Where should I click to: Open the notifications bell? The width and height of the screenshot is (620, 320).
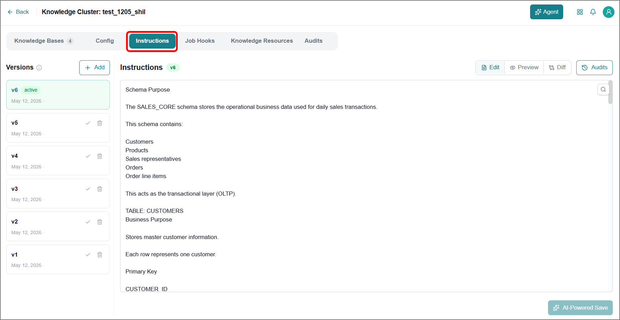[593, 12]
